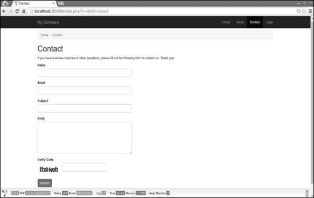Click the Verify Code input field

coord(84,167)
